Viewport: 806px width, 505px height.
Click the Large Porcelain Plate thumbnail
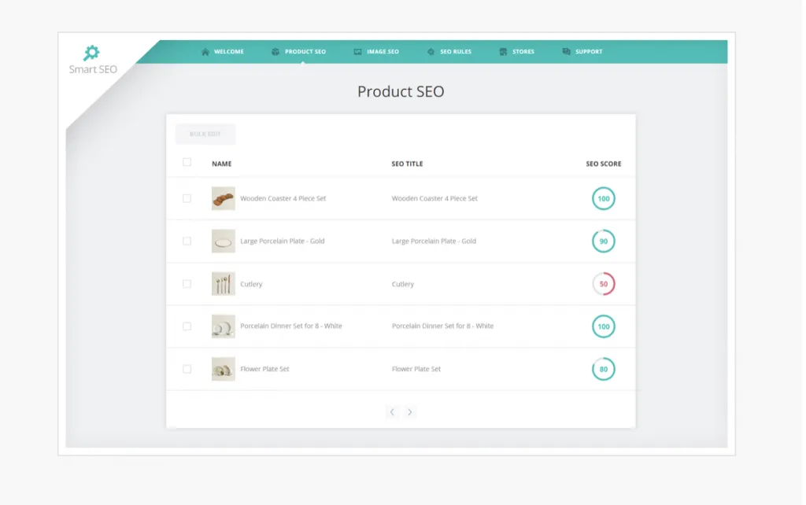click(223, 241)
